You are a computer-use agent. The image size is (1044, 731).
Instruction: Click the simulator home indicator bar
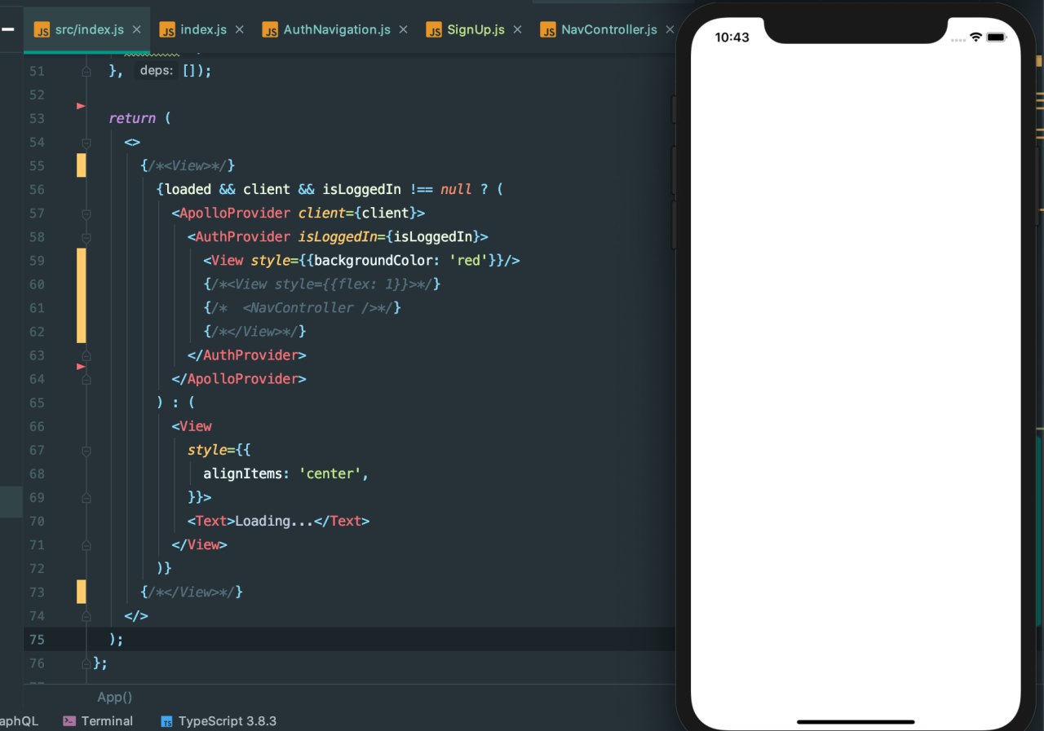[x=856, y=721]
